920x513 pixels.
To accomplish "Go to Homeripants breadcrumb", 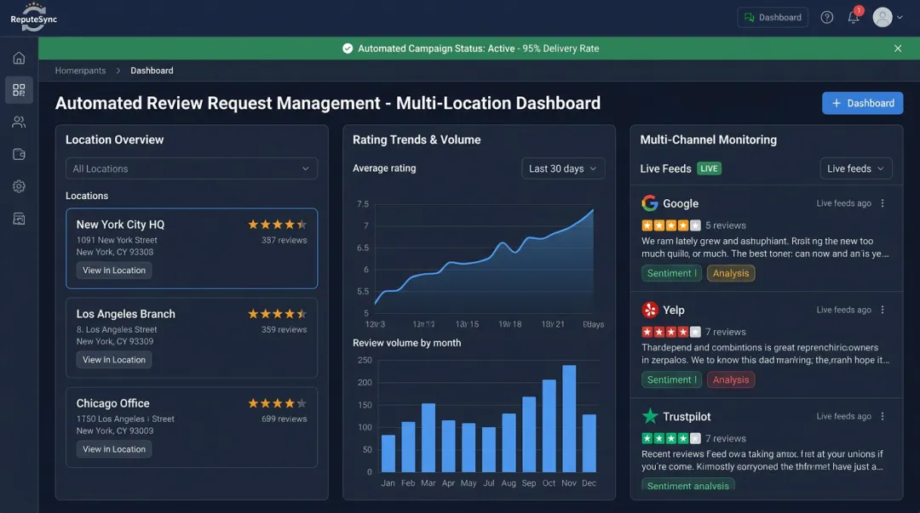I will pyautogui.click(x=80, y=71).
